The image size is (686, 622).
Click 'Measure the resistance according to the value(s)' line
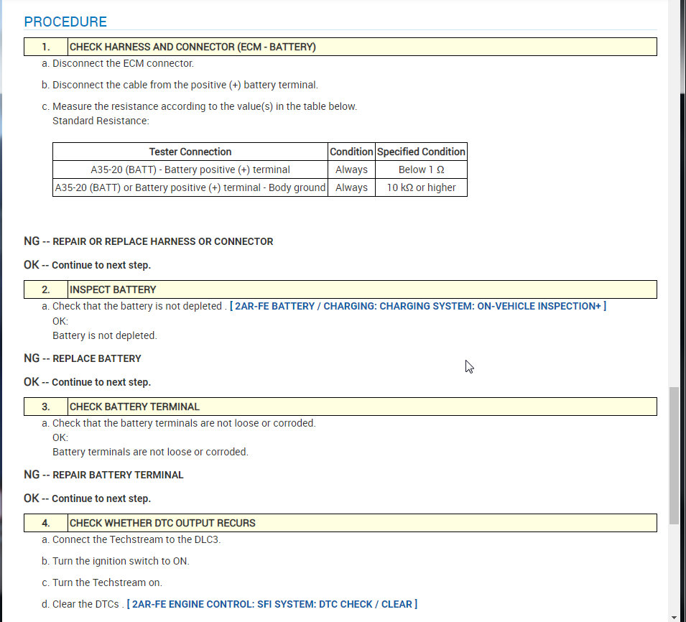(x=205, y=106)
